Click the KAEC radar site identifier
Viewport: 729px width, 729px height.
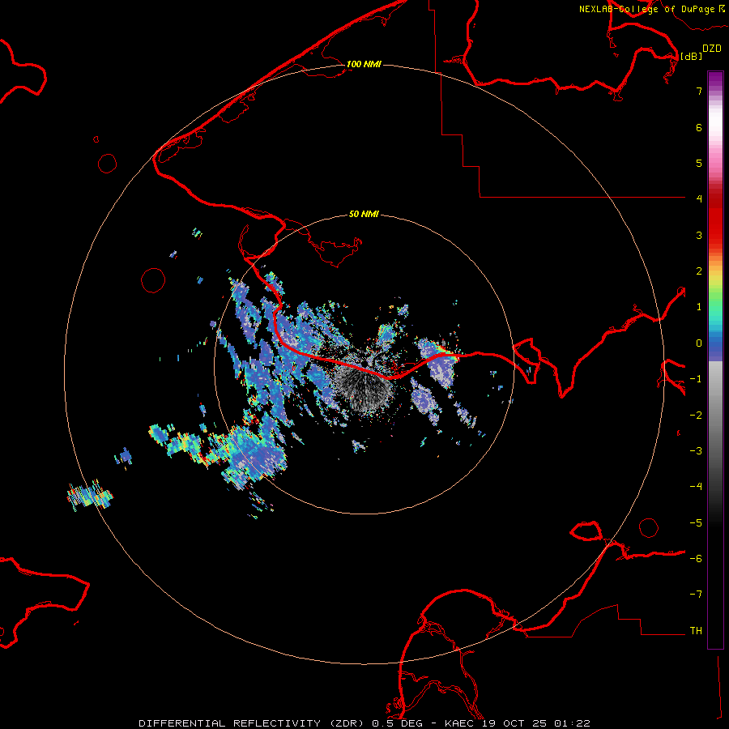(461, 723)
